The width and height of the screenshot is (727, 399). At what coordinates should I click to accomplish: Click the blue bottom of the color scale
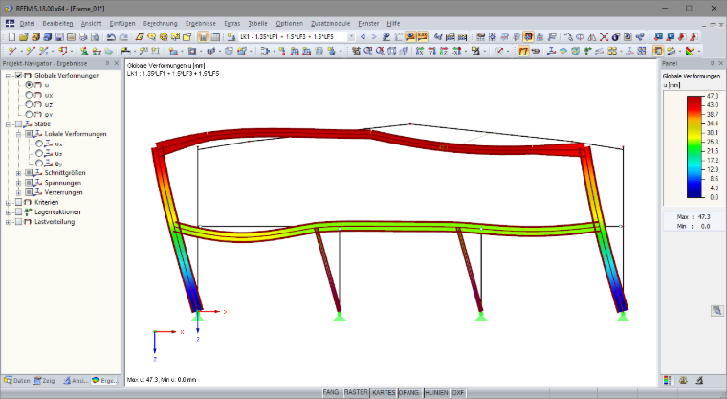click(x=694, y=191)
